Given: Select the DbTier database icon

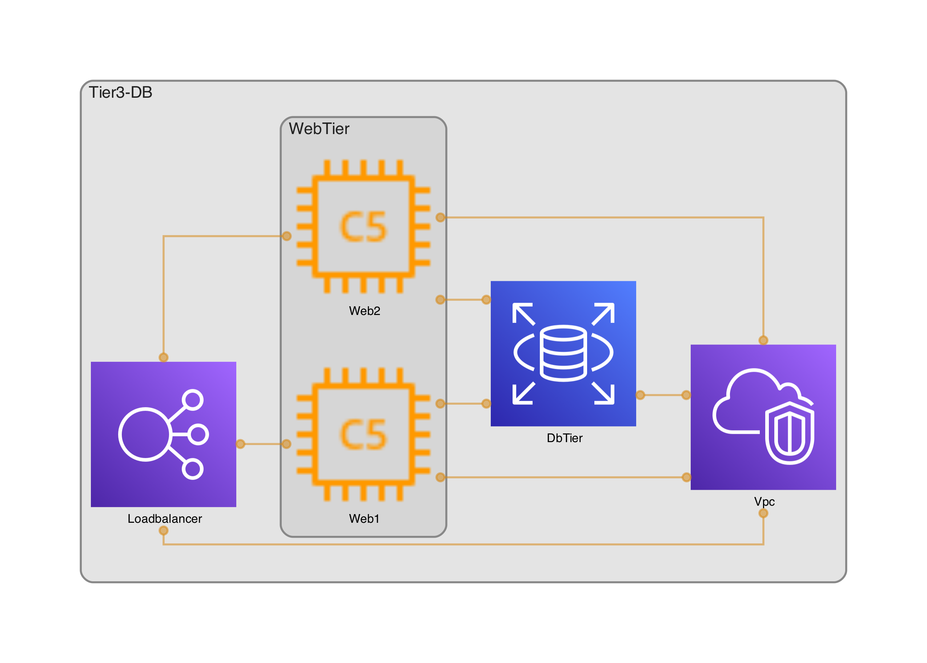Looking at the screenshot, I should tap(563, 353).
